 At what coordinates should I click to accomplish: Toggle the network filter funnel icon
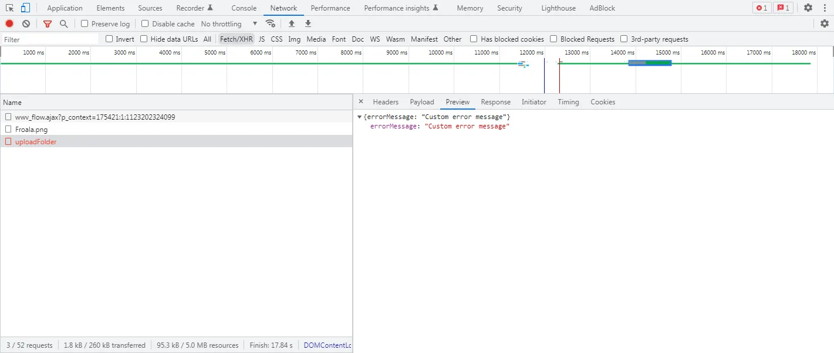click(x=48, y=23)
